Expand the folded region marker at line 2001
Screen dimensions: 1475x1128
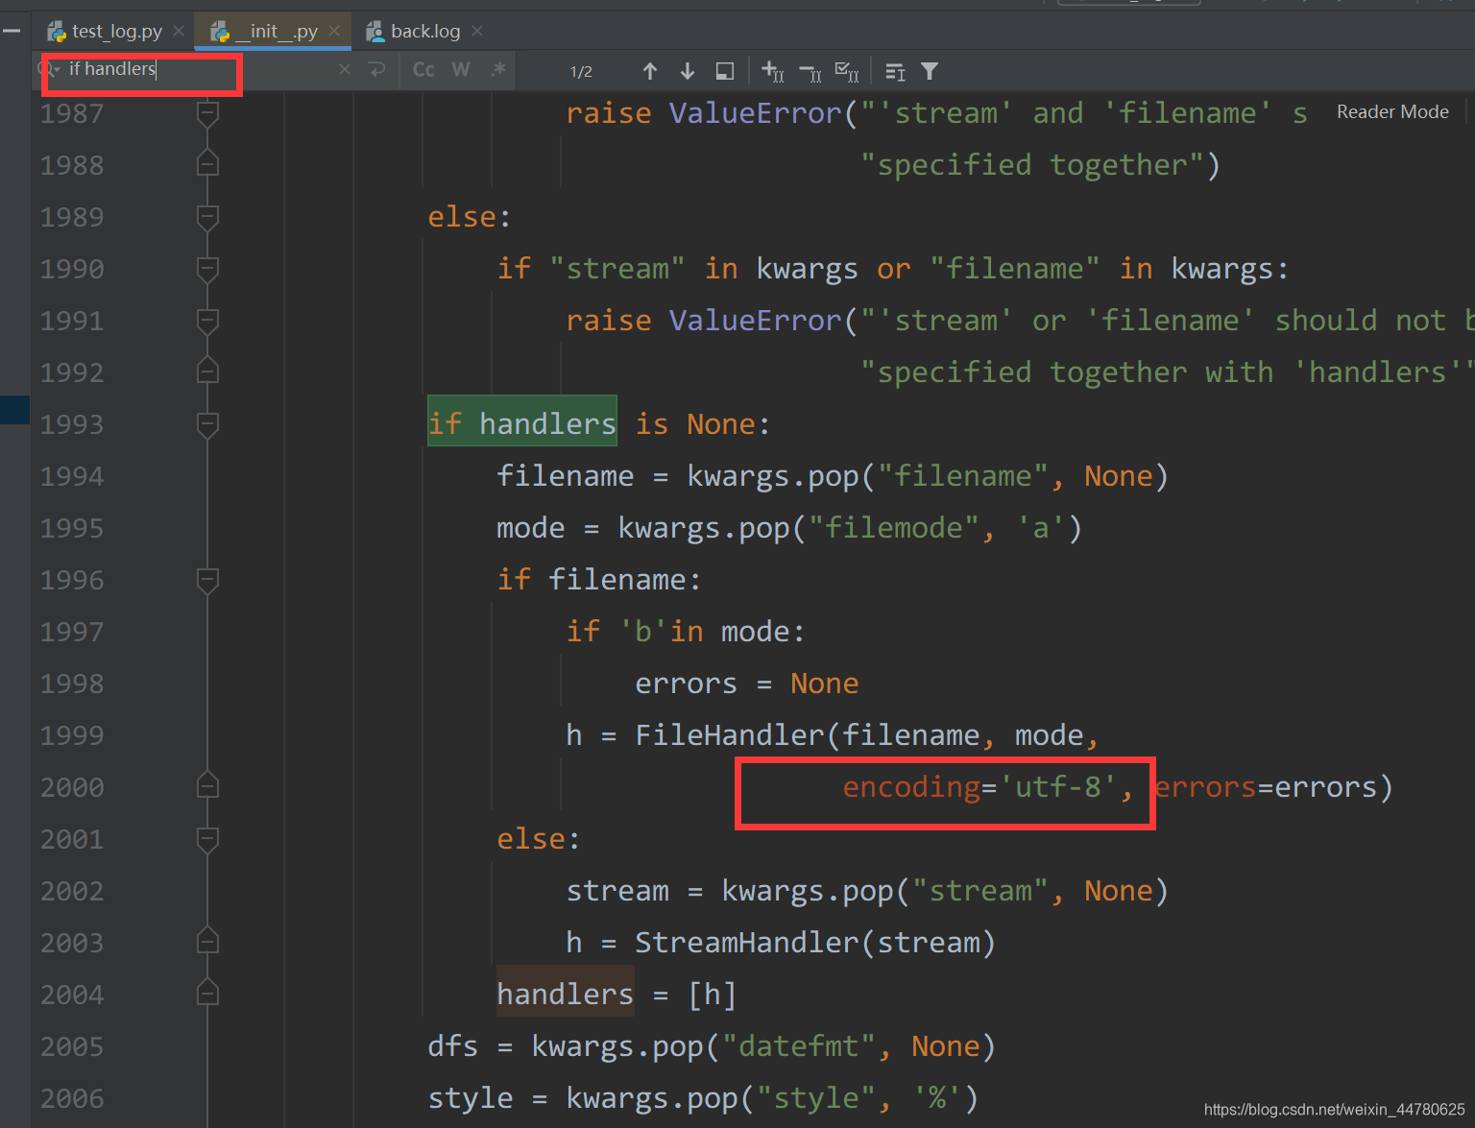[207, 839]
